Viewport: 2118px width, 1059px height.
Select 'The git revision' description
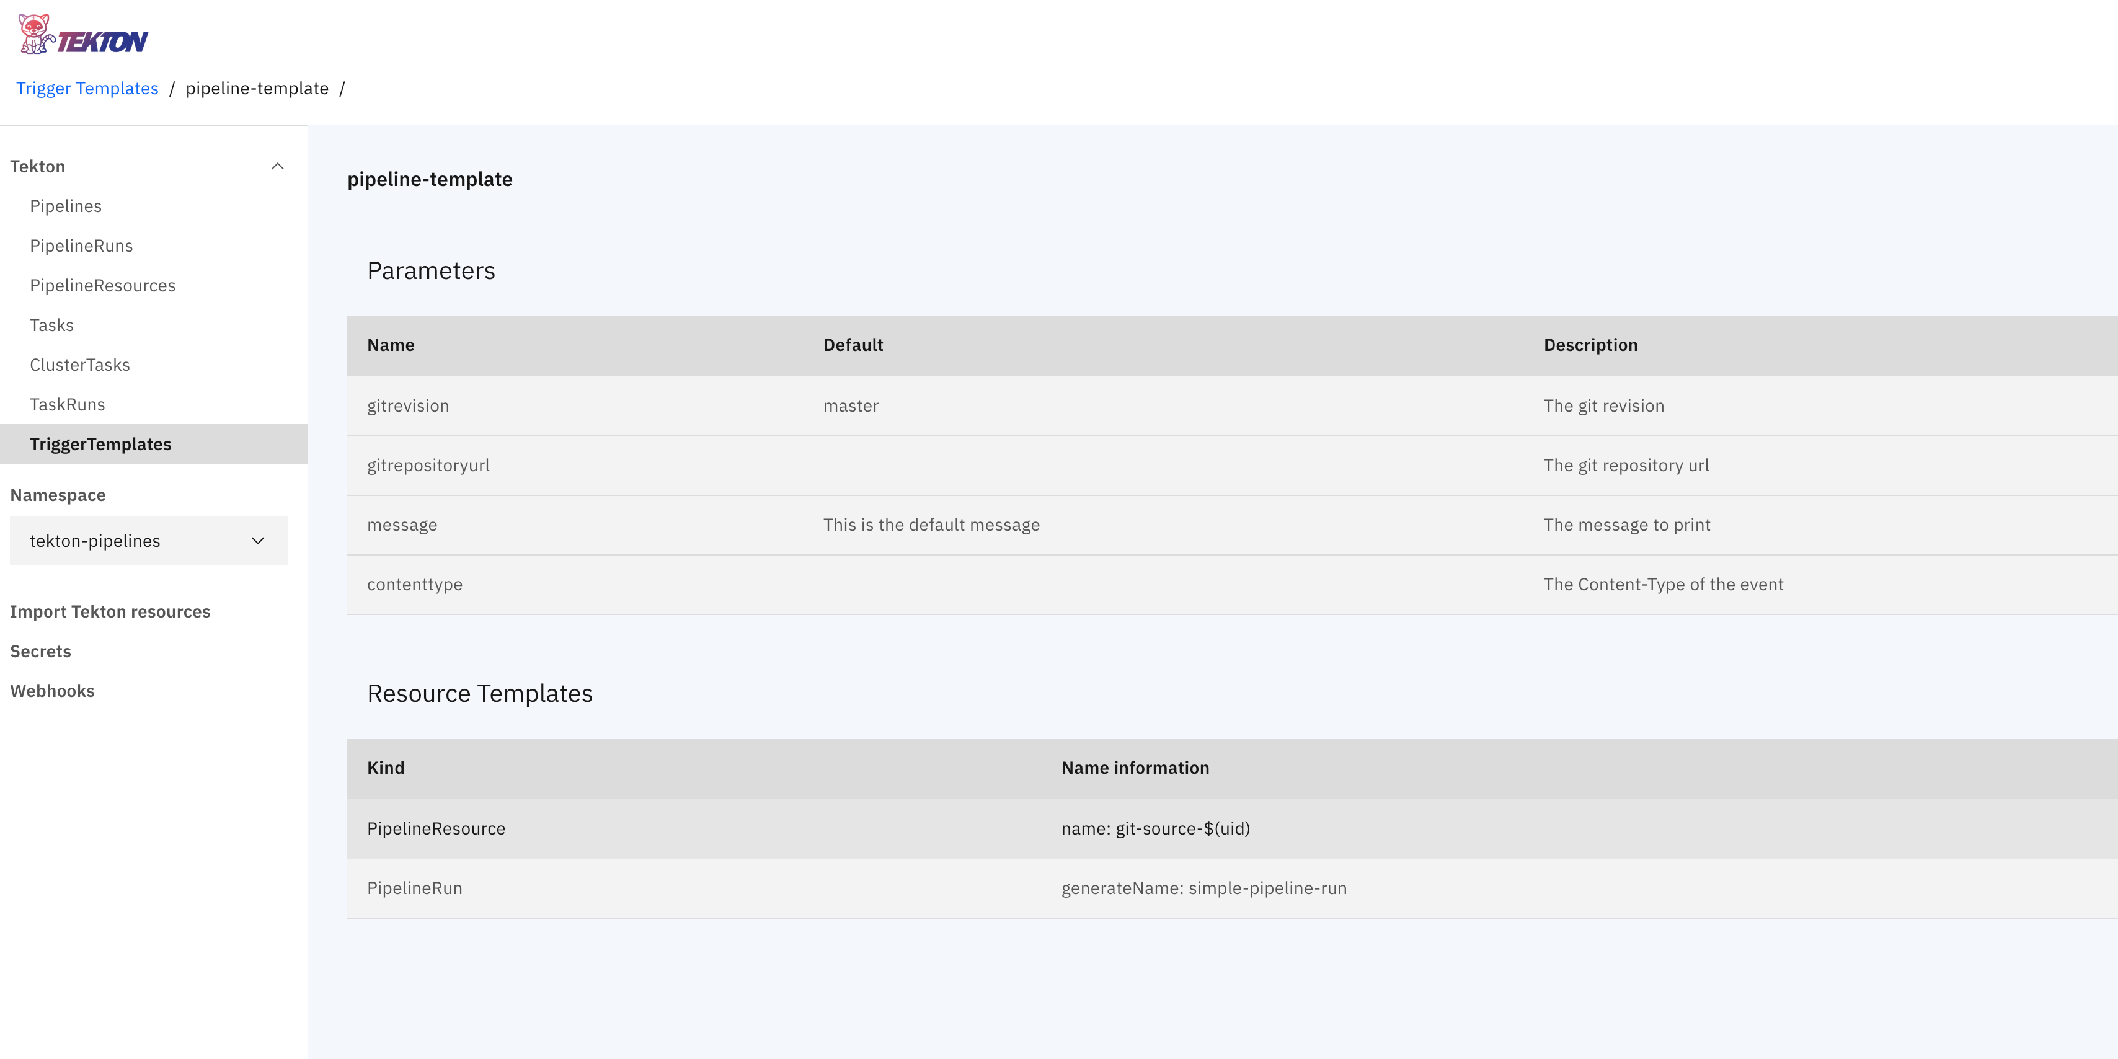(1603, 406)
